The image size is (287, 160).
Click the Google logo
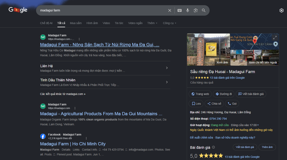[x=18, y=10]
